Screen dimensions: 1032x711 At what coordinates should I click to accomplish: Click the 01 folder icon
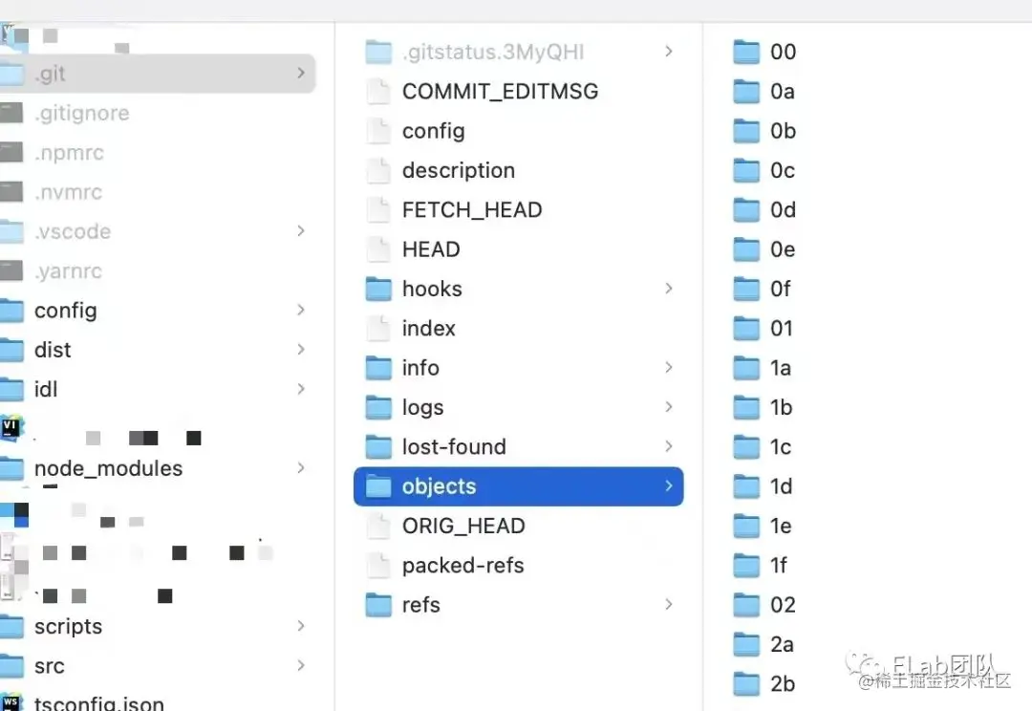coord(746,329)
